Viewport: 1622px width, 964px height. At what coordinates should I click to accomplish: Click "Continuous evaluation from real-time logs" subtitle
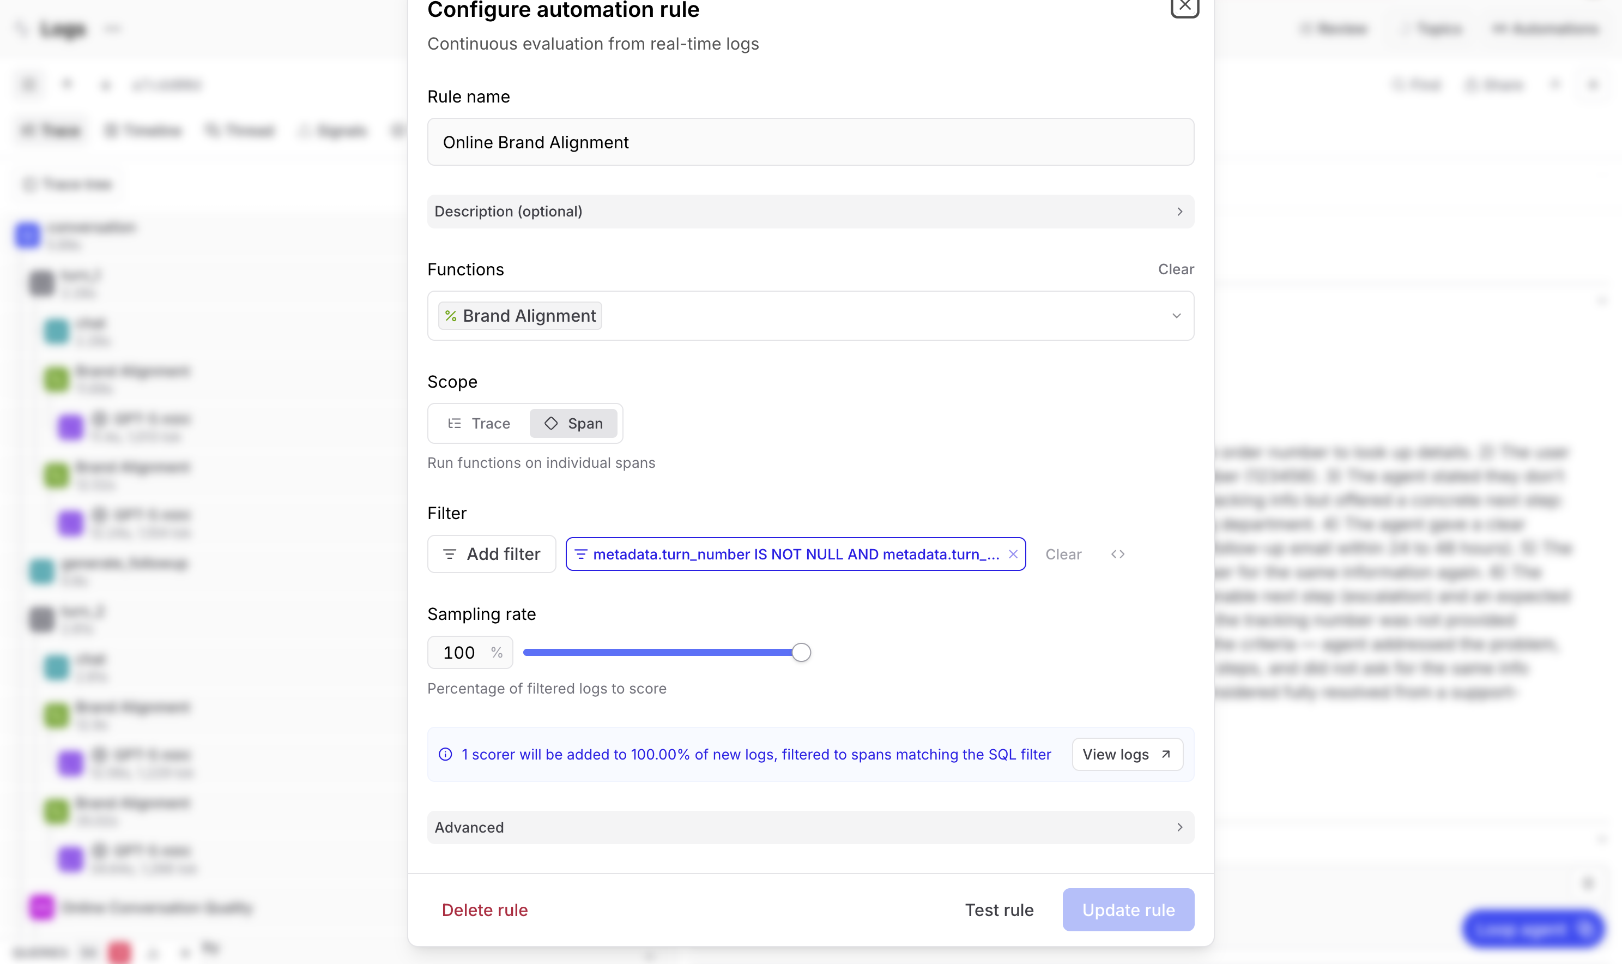coord(593,44)
